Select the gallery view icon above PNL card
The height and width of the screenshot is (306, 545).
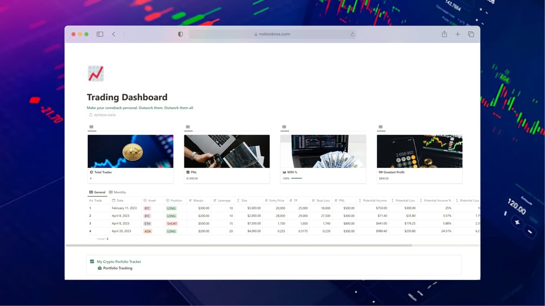[x=188, y=127]
